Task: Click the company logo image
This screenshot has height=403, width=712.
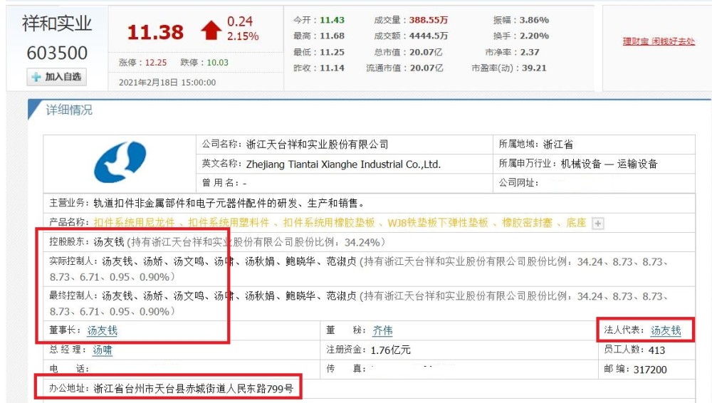Action: pos(120,162)
